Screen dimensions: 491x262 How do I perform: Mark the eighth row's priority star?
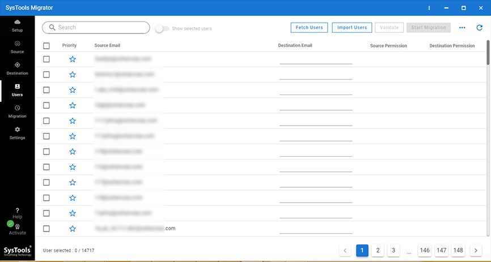click(x=73, y=167)
